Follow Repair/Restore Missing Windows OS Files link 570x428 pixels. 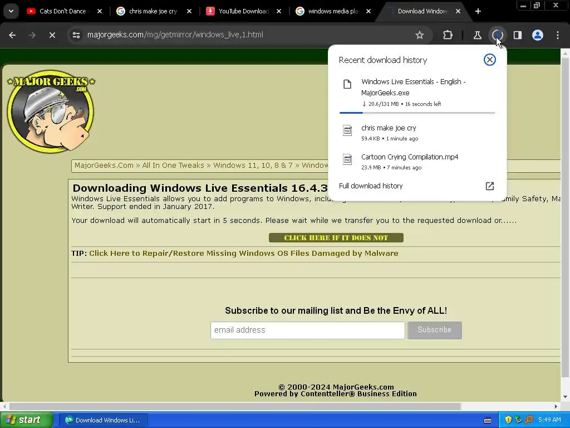tap(244, 254)
